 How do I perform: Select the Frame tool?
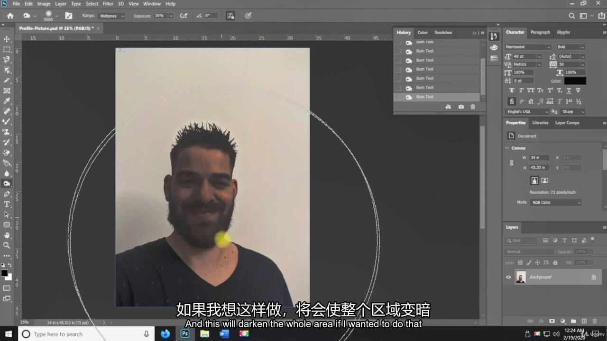click(7, 90)
